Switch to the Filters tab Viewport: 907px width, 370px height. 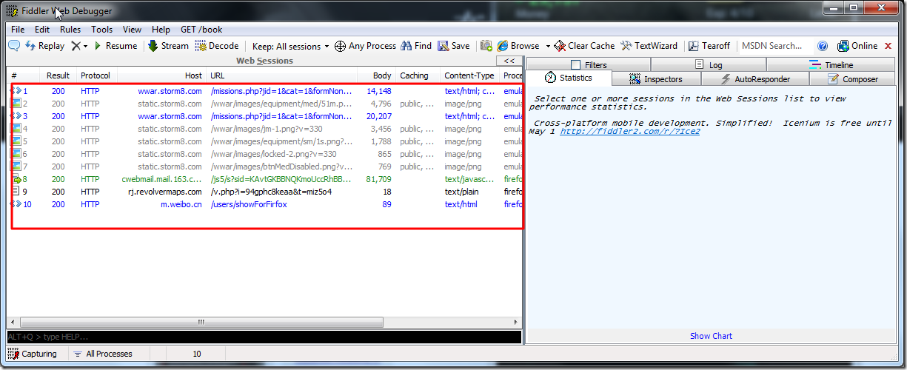click(x=589, y=65)
